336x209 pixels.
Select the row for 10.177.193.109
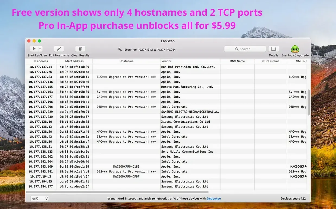coord(166,166)
